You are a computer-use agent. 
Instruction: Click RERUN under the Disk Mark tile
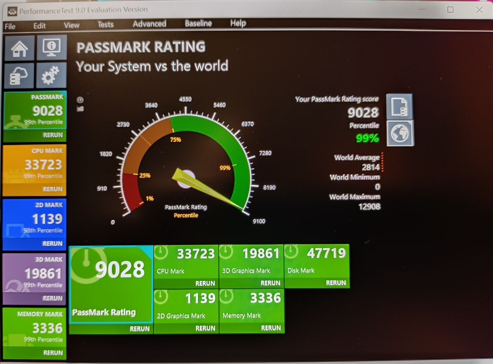336,283
